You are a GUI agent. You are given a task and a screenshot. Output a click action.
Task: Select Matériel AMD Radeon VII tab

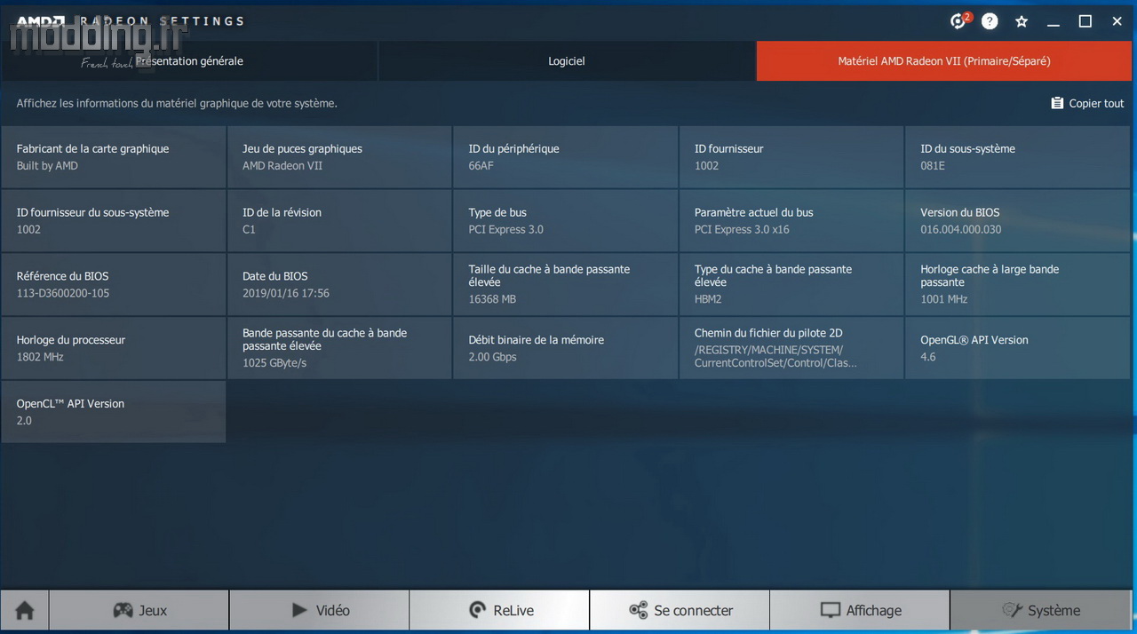pyautogui.click(x=944, y=61)
